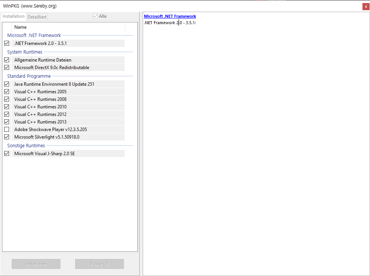370x276 pixels.
Task: Enable Adobe Shockwave Player v12.3.5.205 checkbox
Action: [7, 129]
